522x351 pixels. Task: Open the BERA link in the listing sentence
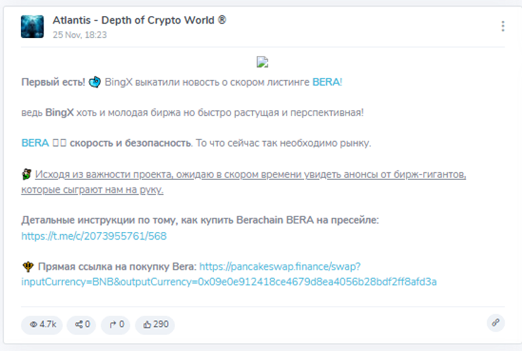pyautogui.click(x=326, y=82)
